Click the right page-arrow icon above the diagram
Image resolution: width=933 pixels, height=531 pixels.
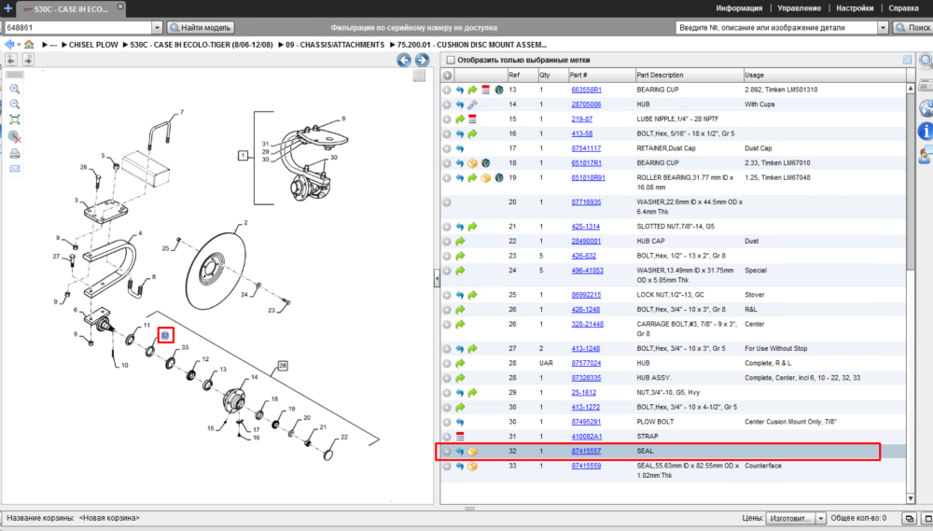point(28,60)
